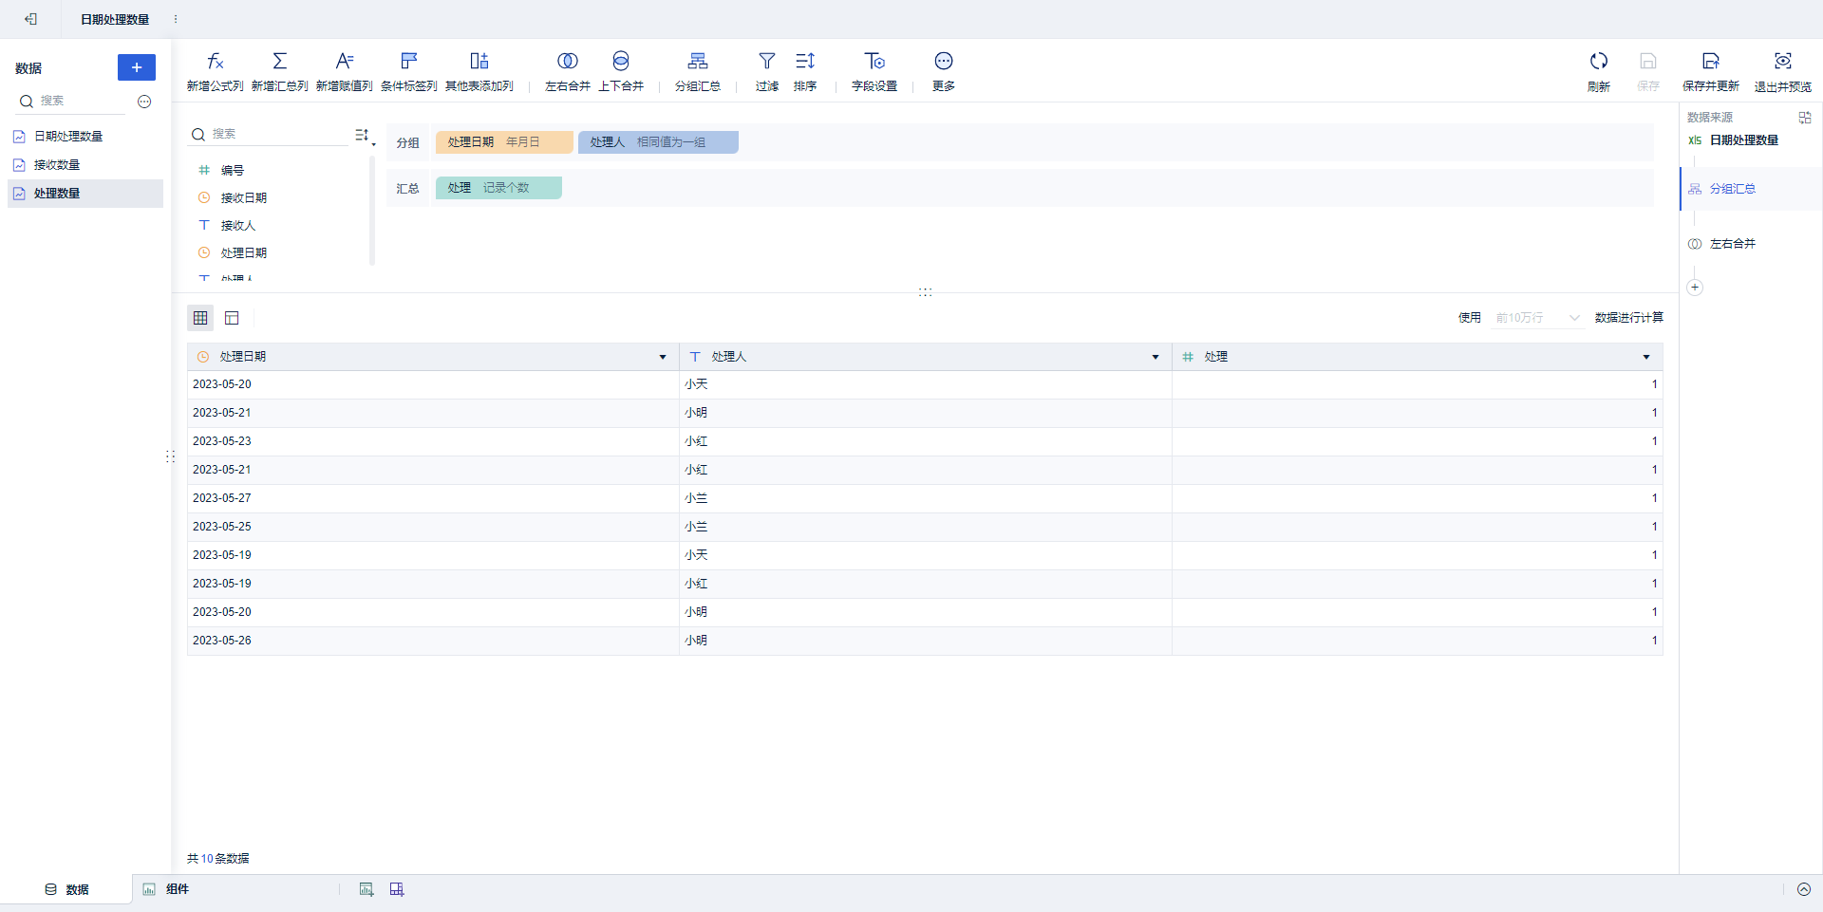1823x912 pixels.
Task: Open the 排序 sort tool
Action: 805,62
